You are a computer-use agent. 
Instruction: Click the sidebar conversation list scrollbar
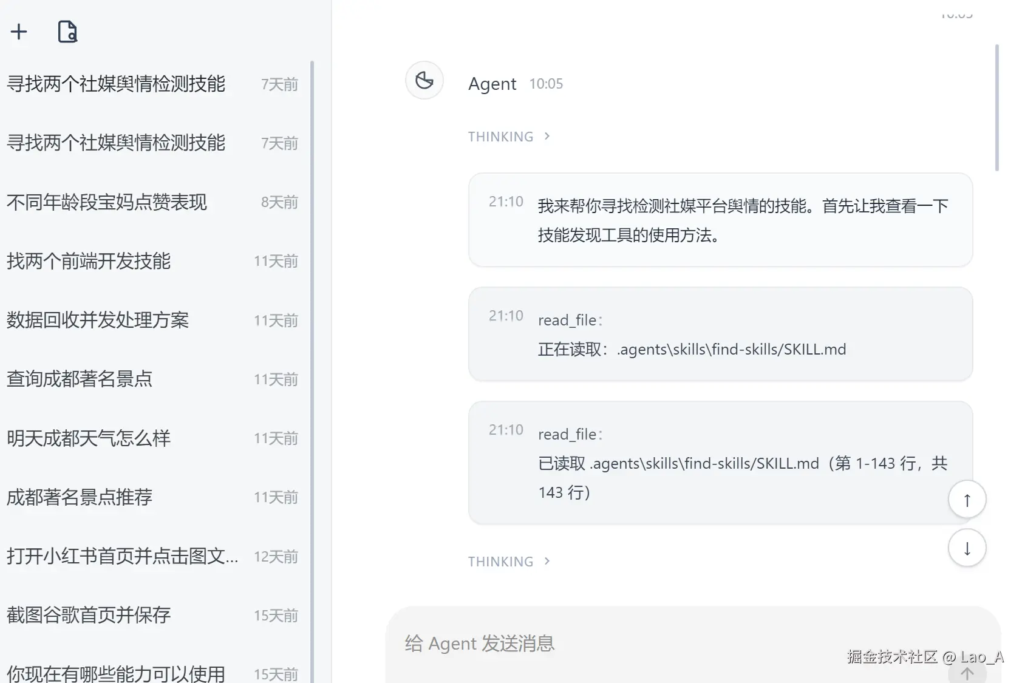312,372
